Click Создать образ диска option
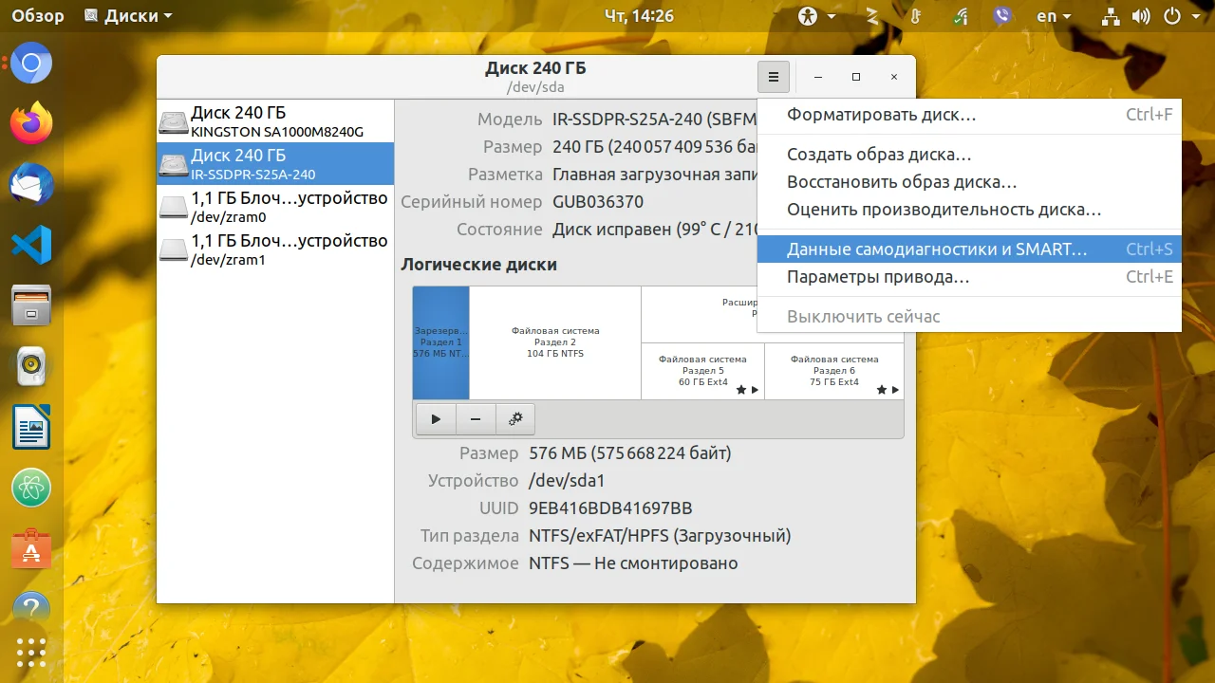Viewport: 1215px width, 683px height. click(x=879, y=155)
